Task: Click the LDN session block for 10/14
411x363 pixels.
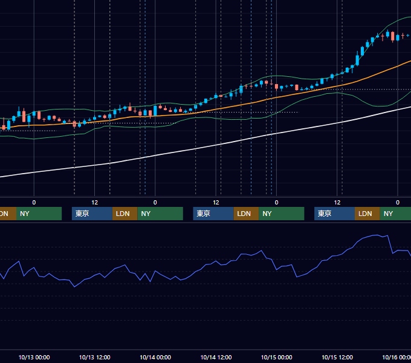Action: [x=246, y=214]
